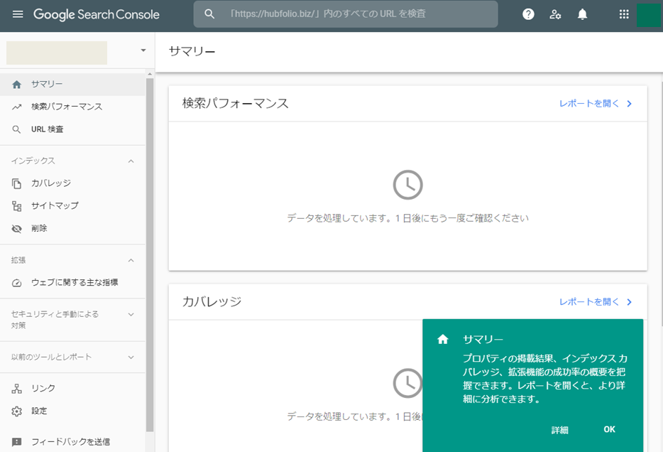Collapse the インデックス section

tap(131, 161)
